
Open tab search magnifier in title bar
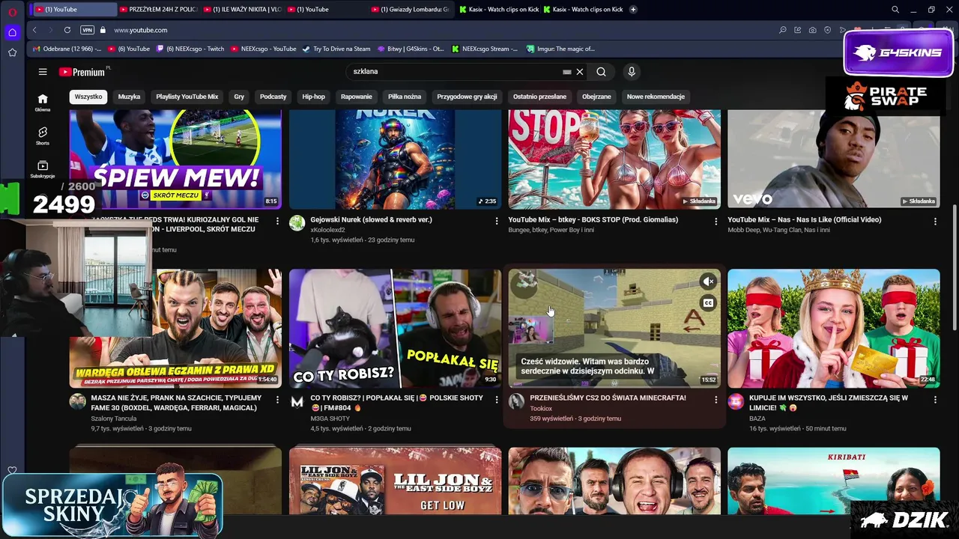pos(895,9)
